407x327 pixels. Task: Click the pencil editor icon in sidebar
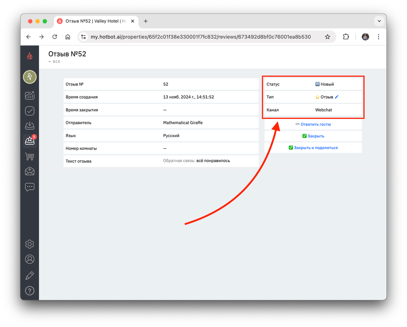click(x=29, y=275)
